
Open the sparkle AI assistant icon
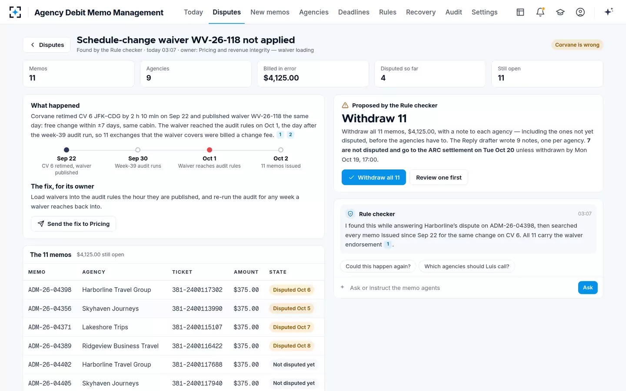(x=609, y=12)
